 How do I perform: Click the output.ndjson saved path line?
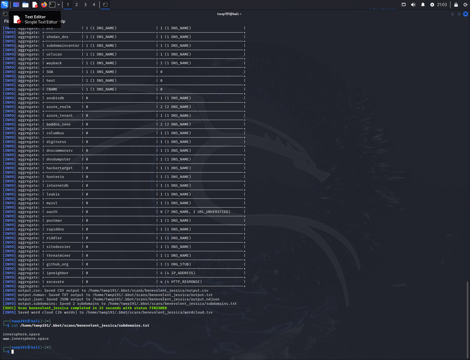click(x=111, y=299)
